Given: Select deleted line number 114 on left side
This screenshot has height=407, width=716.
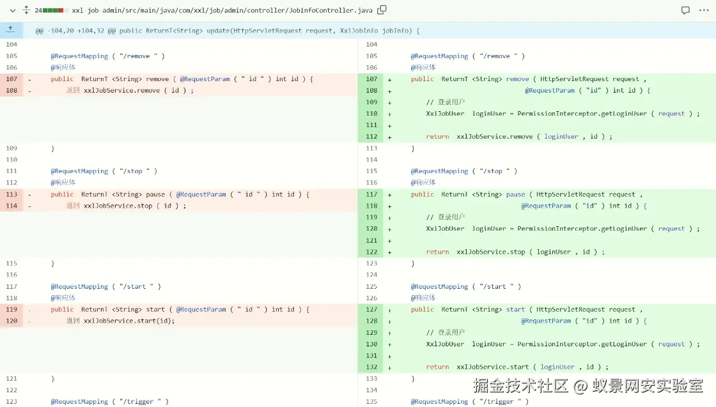Looking at the screenshot, I should coord(12,206).
